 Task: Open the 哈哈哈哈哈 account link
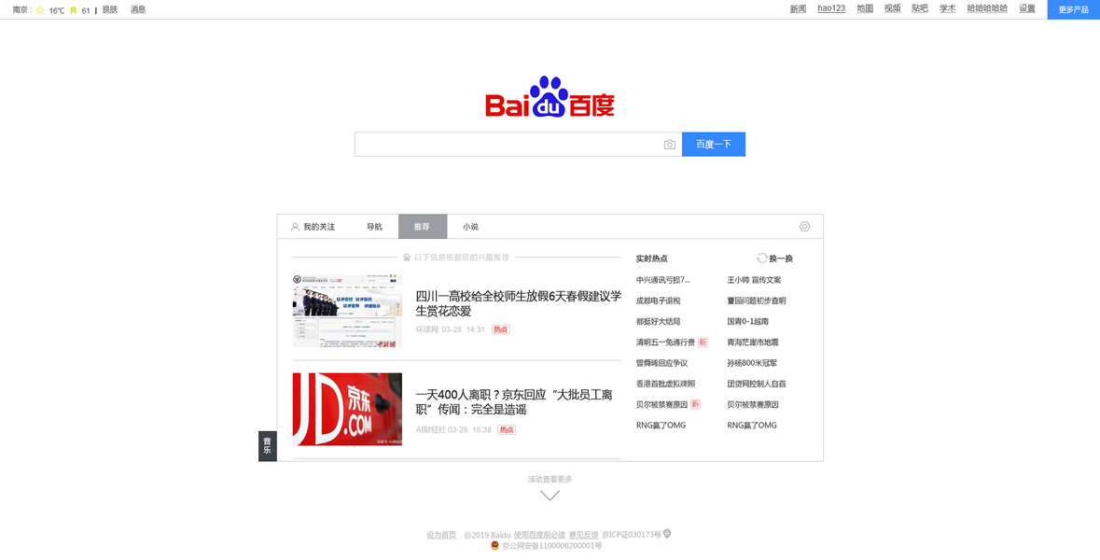coord(987,8)
